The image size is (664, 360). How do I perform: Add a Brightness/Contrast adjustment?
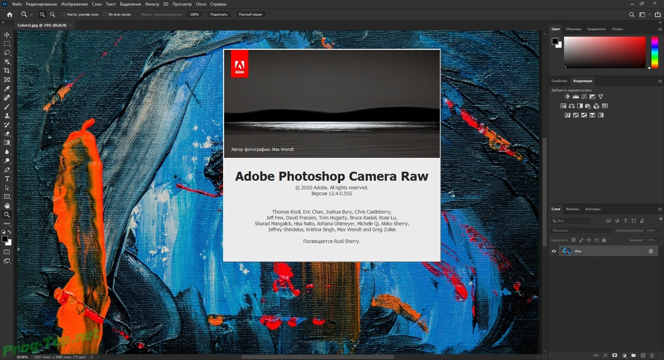coord(567,97)
